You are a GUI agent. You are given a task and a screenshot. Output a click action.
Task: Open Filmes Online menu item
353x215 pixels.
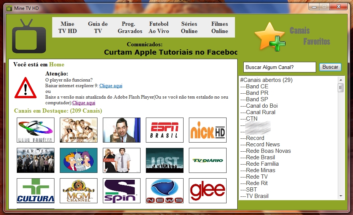(220, 27)
